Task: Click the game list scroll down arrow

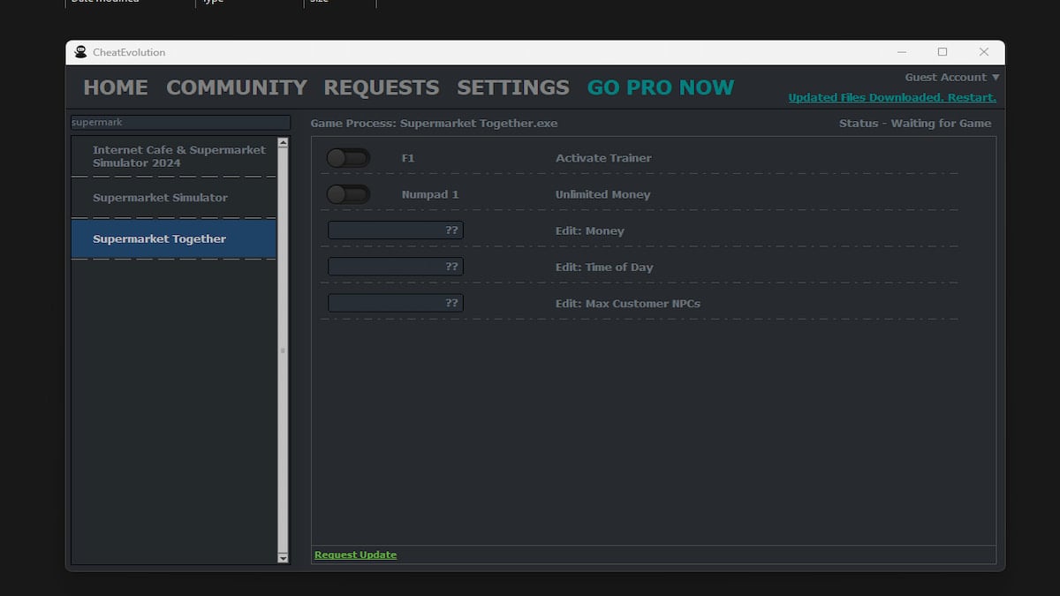Action: (283, 558)
